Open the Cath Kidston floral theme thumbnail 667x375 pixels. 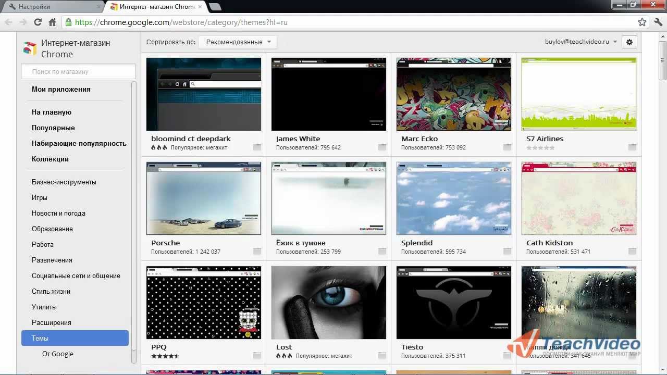tap(579, 198)
